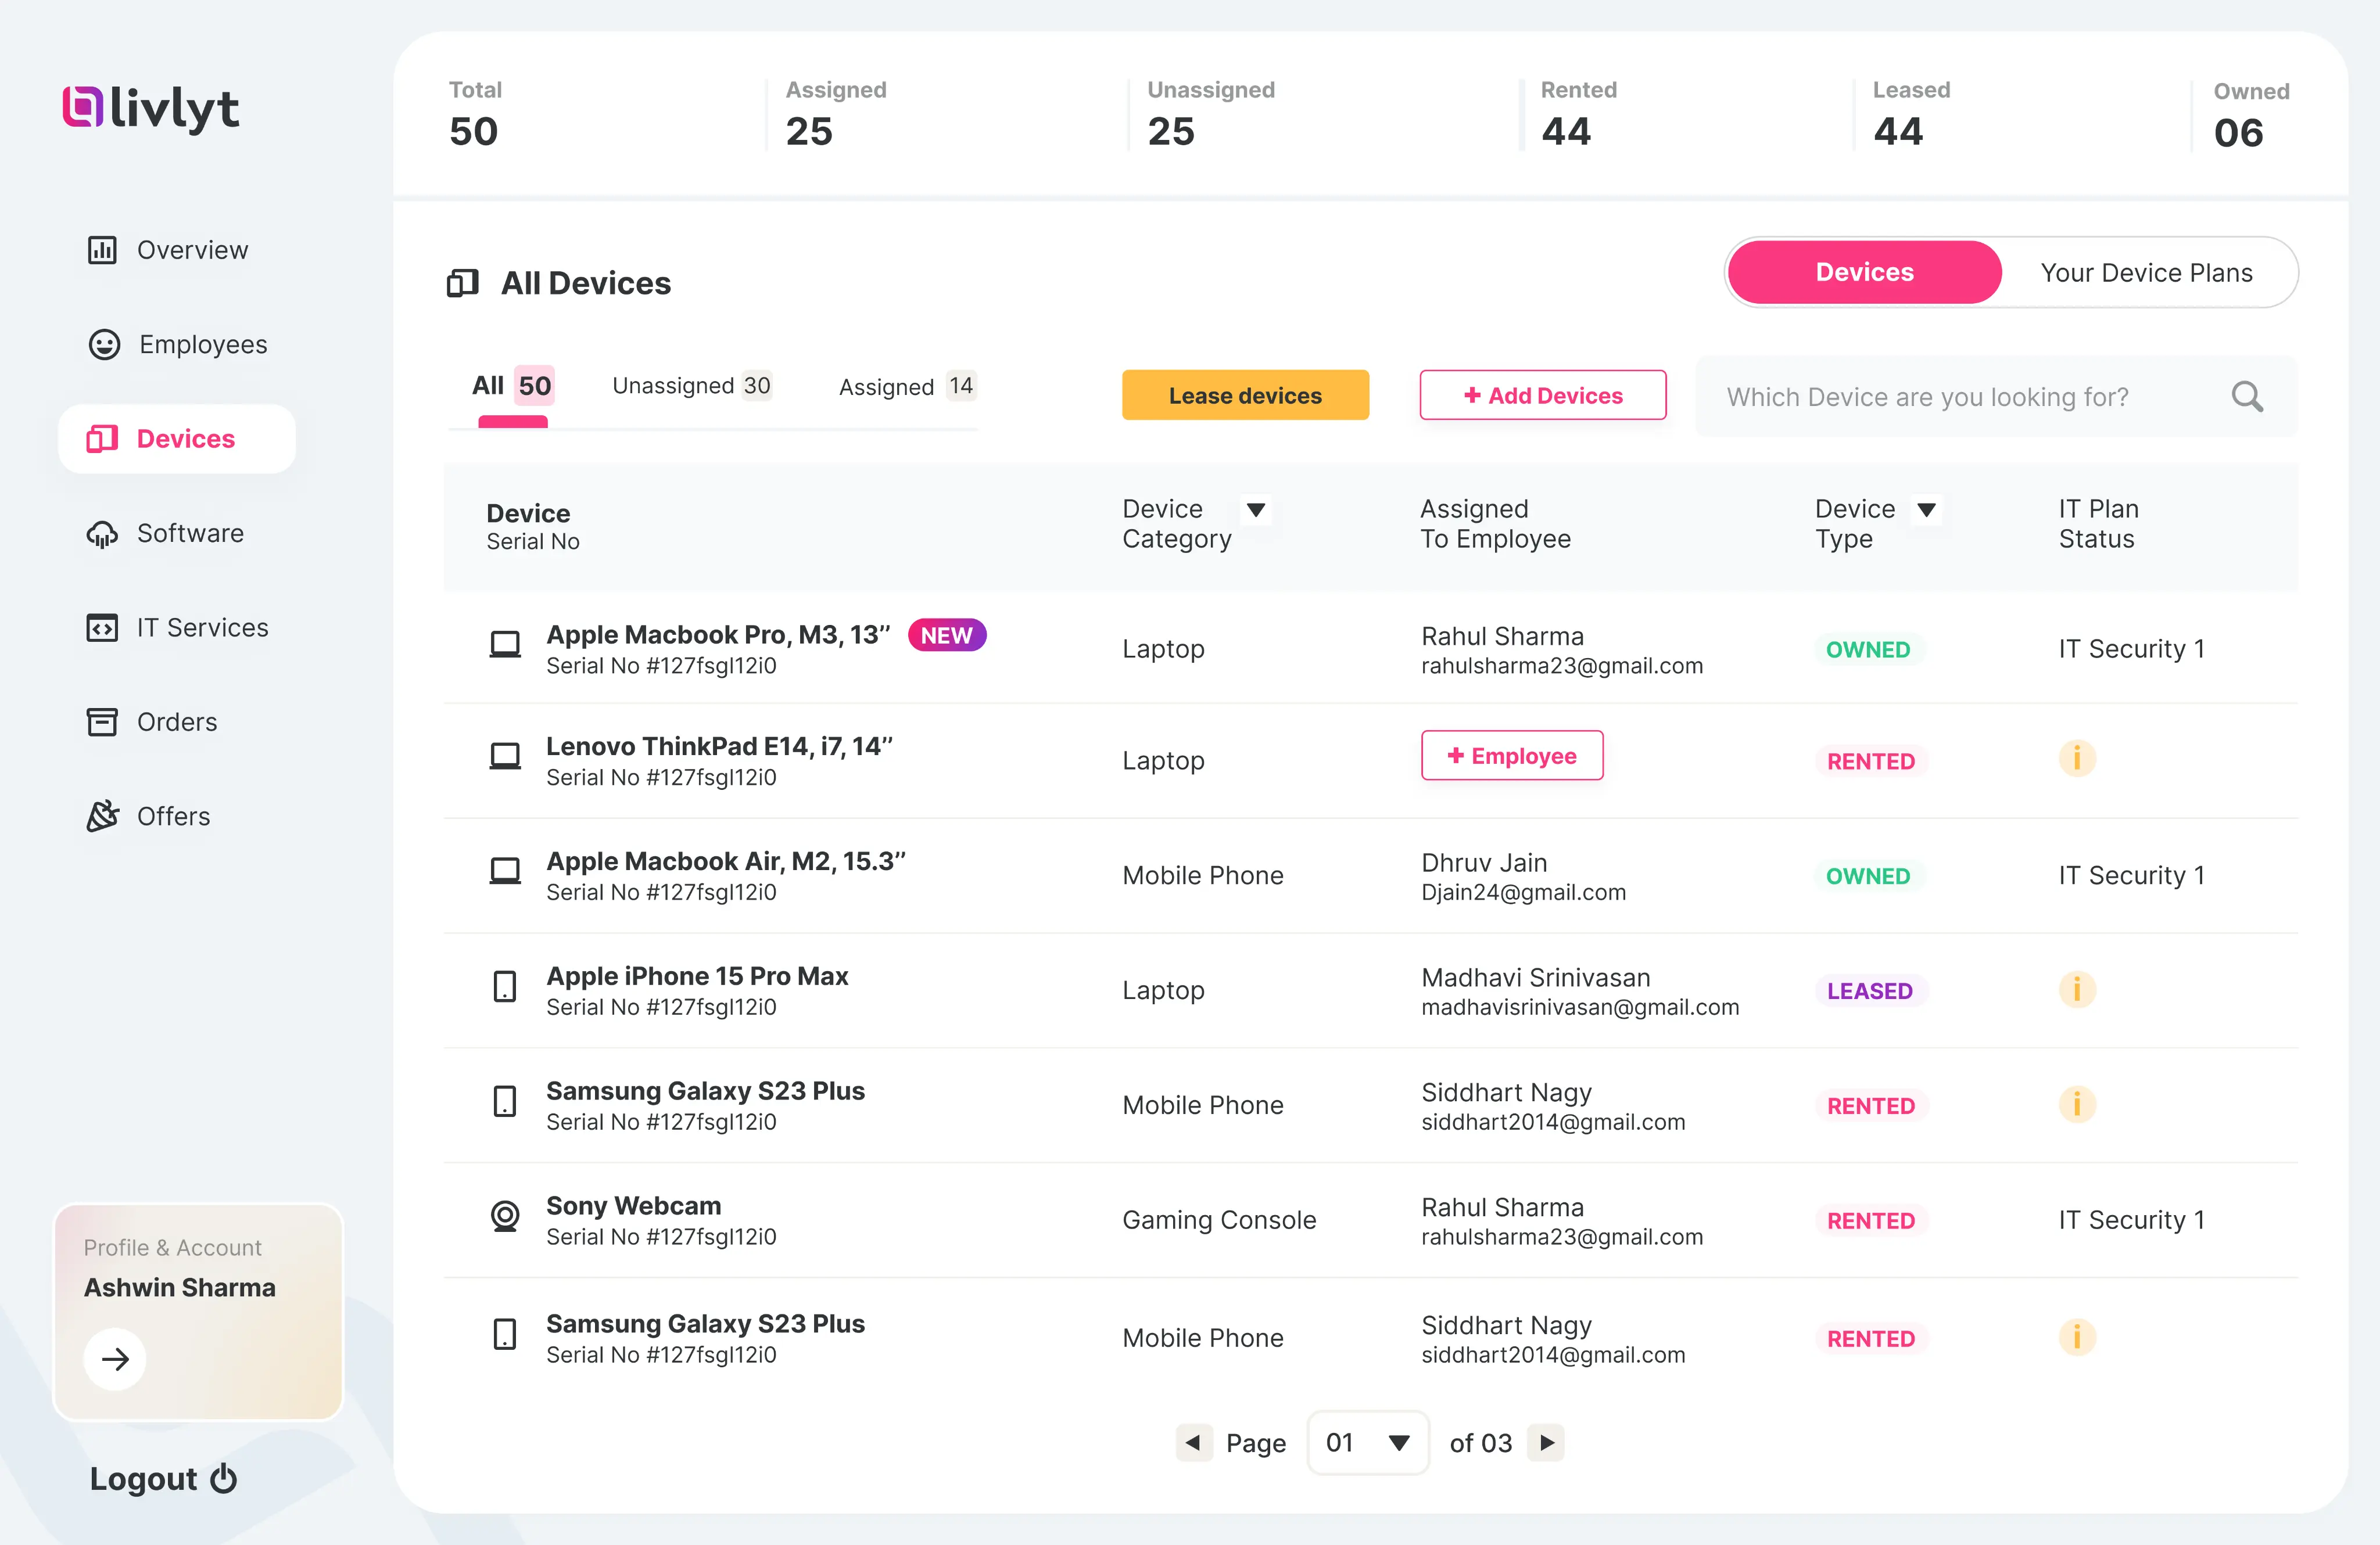Open Devices in the sidebar menu
2380x1545 pixels.
pyautogui.click(x=177, y=439)
